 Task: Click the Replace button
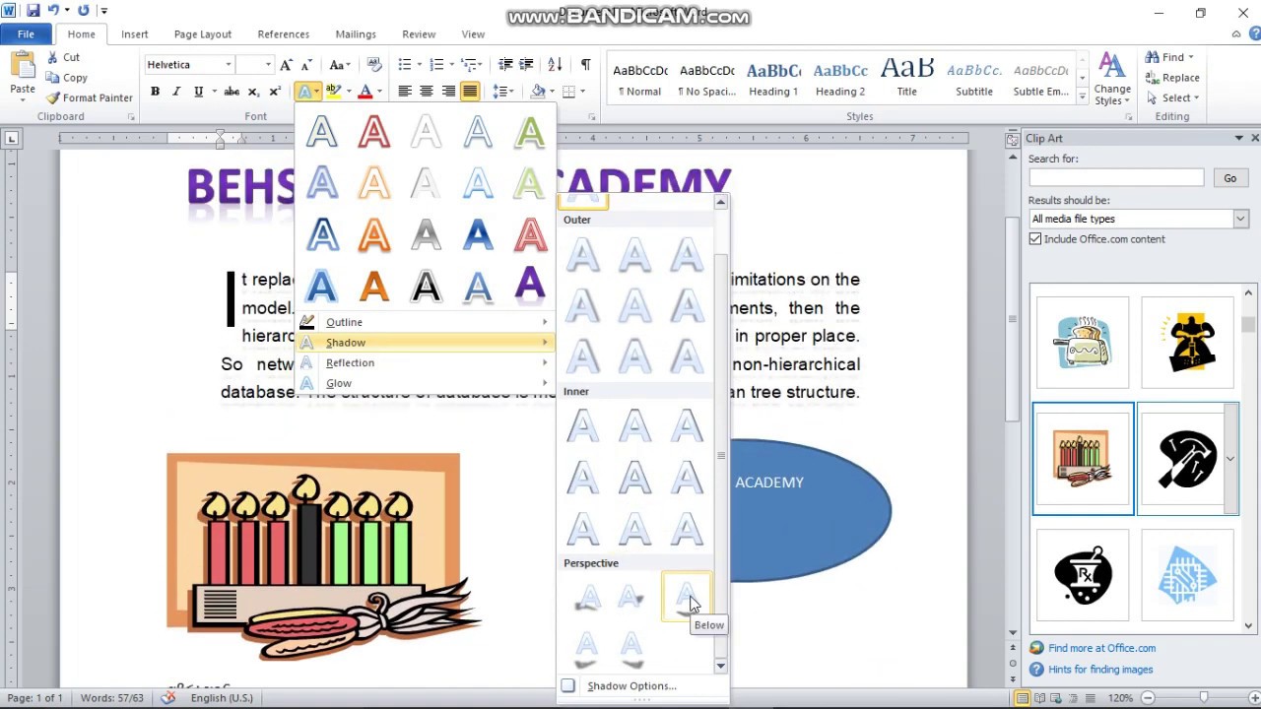(1172, 78)
